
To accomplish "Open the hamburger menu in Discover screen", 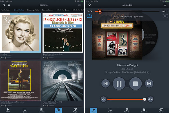I will coord(9,5).
